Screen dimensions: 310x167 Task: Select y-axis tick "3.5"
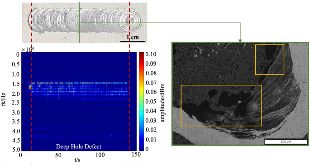coord(16,121)
